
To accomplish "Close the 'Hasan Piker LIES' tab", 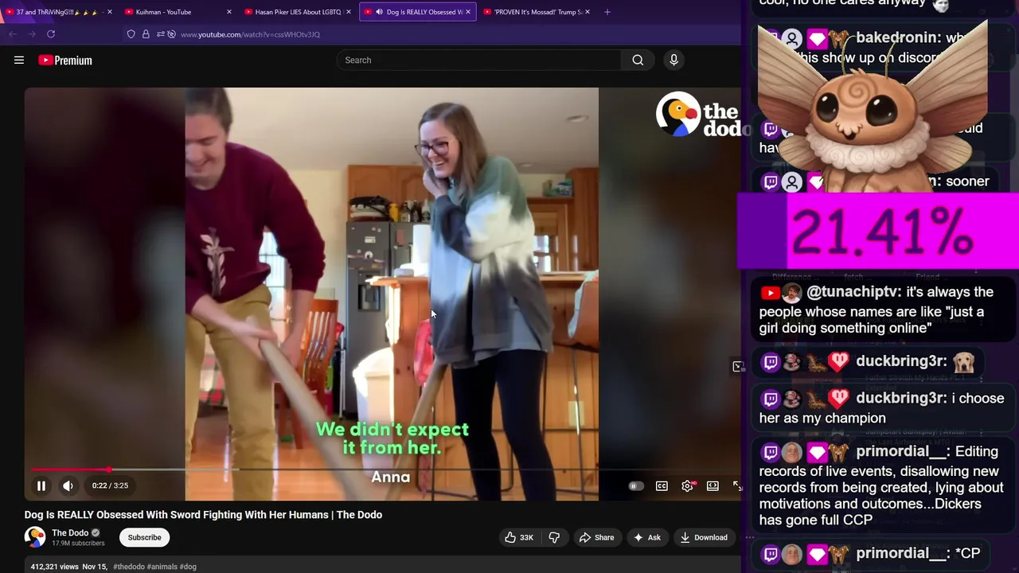I will [x=349, y=12].
